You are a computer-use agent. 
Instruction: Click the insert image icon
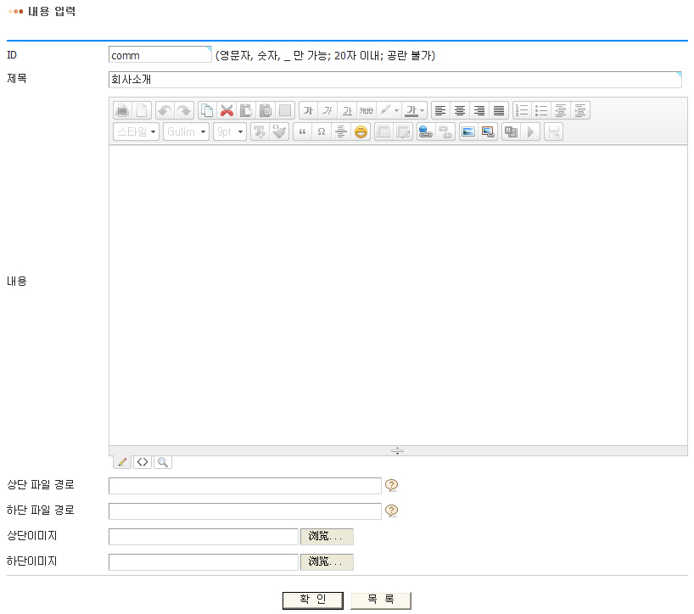(x=467, y=132)
